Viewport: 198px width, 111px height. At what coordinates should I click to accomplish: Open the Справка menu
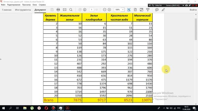(x=42, y=5)
